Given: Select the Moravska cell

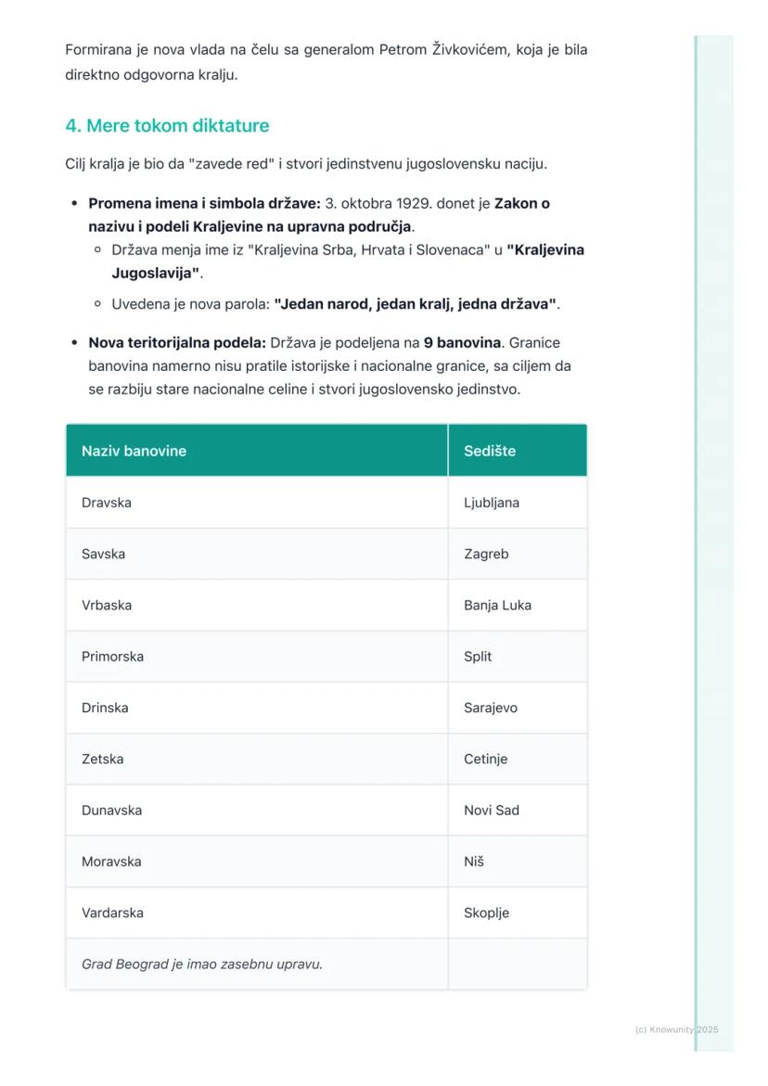Looking at the screenshot, I should tap(111, 862).
